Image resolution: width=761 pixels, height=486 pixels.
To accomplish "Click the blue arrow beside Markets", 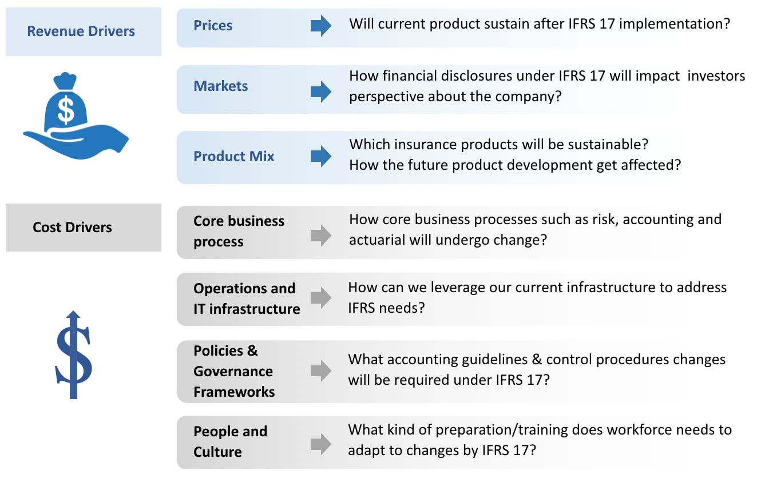I will pos(321,91).
